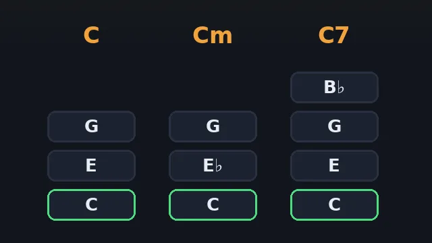Click the B♭ note in the C7 chord
Screen dimensions: 432x243
335,87
